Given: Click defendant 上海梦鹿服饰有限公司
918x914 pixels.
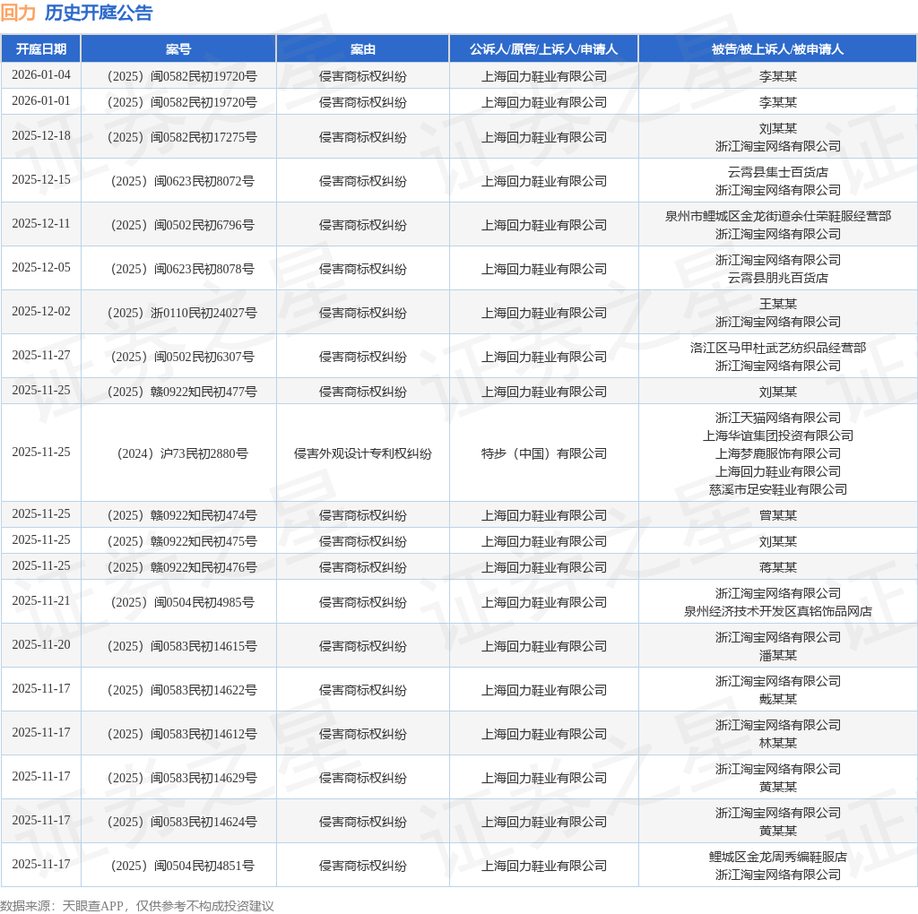Looking at the screenshot, I should tap(777, 453).
